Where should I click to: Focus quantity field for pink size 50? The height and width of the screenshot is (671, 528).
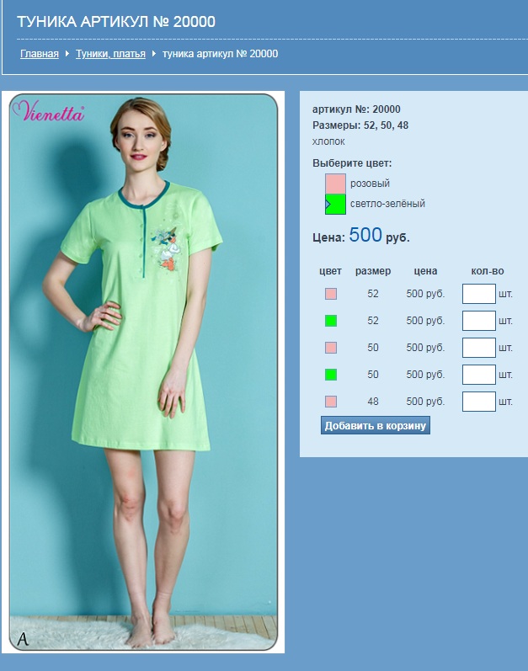tap(478, 348)
